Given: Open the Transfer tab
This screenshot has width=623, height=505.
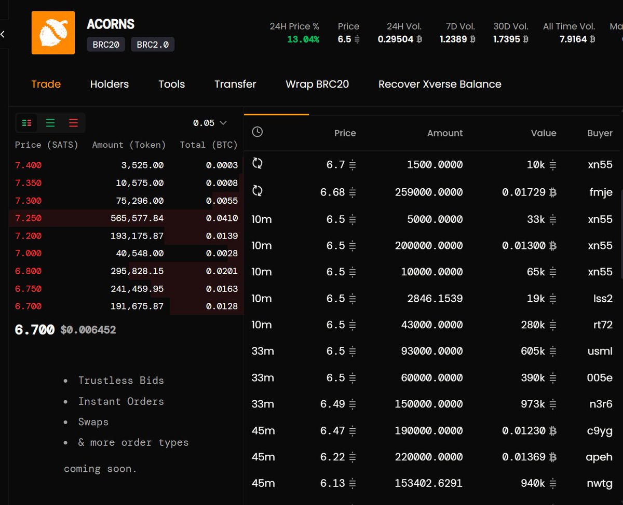Looking at the screenshot, I should point(235,84).
